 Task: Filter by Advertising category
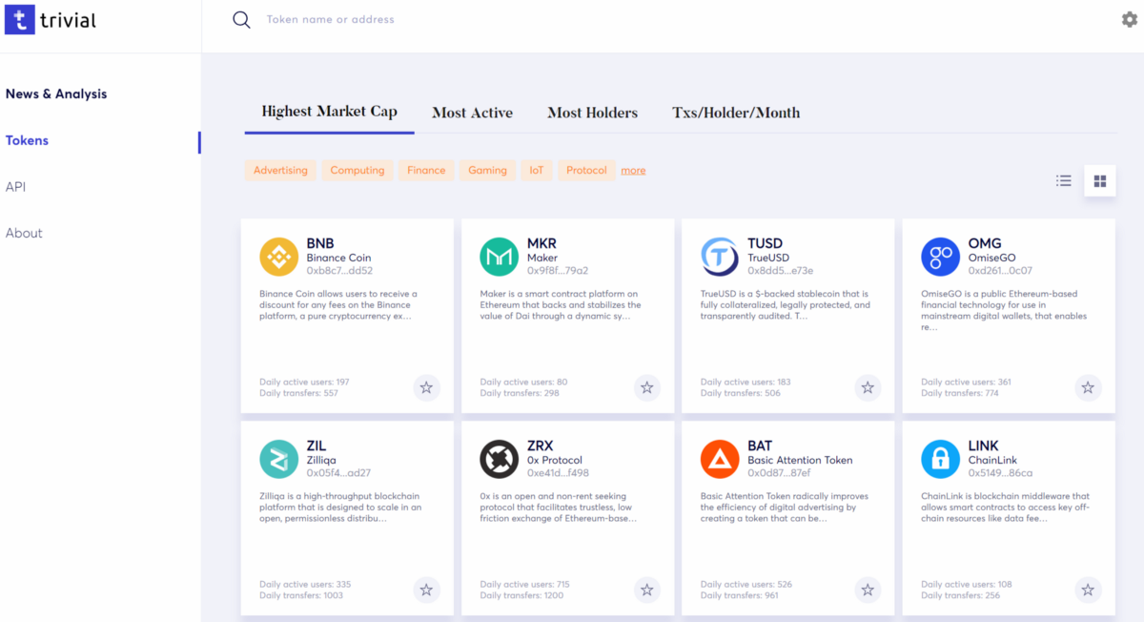tap(280, 170)
